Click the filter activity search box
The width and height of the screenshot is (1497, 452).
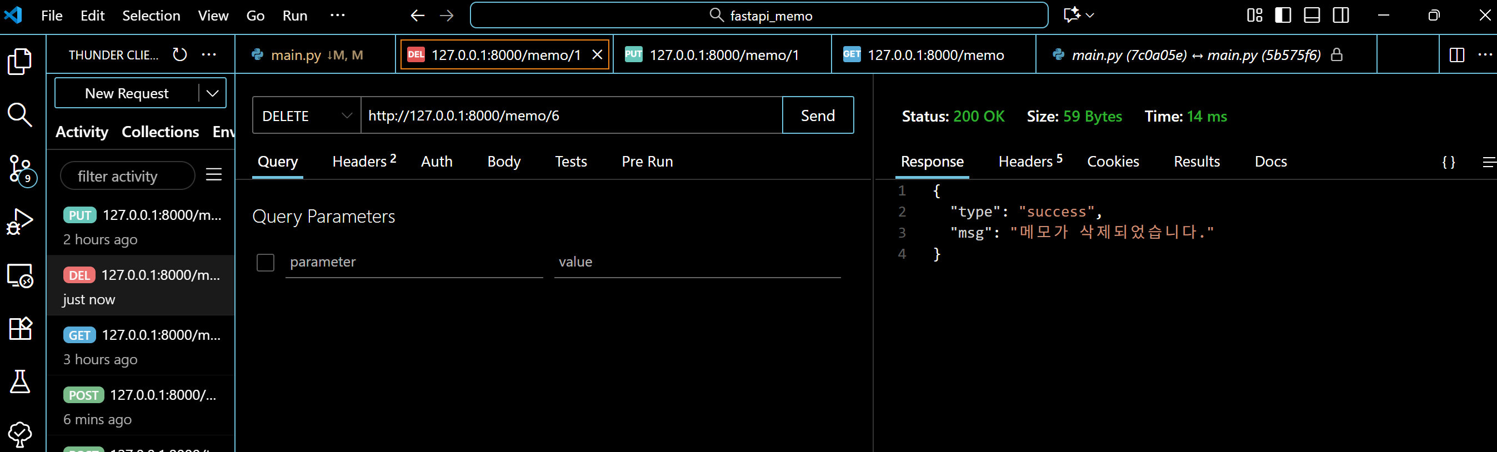[x=127, y=175]
